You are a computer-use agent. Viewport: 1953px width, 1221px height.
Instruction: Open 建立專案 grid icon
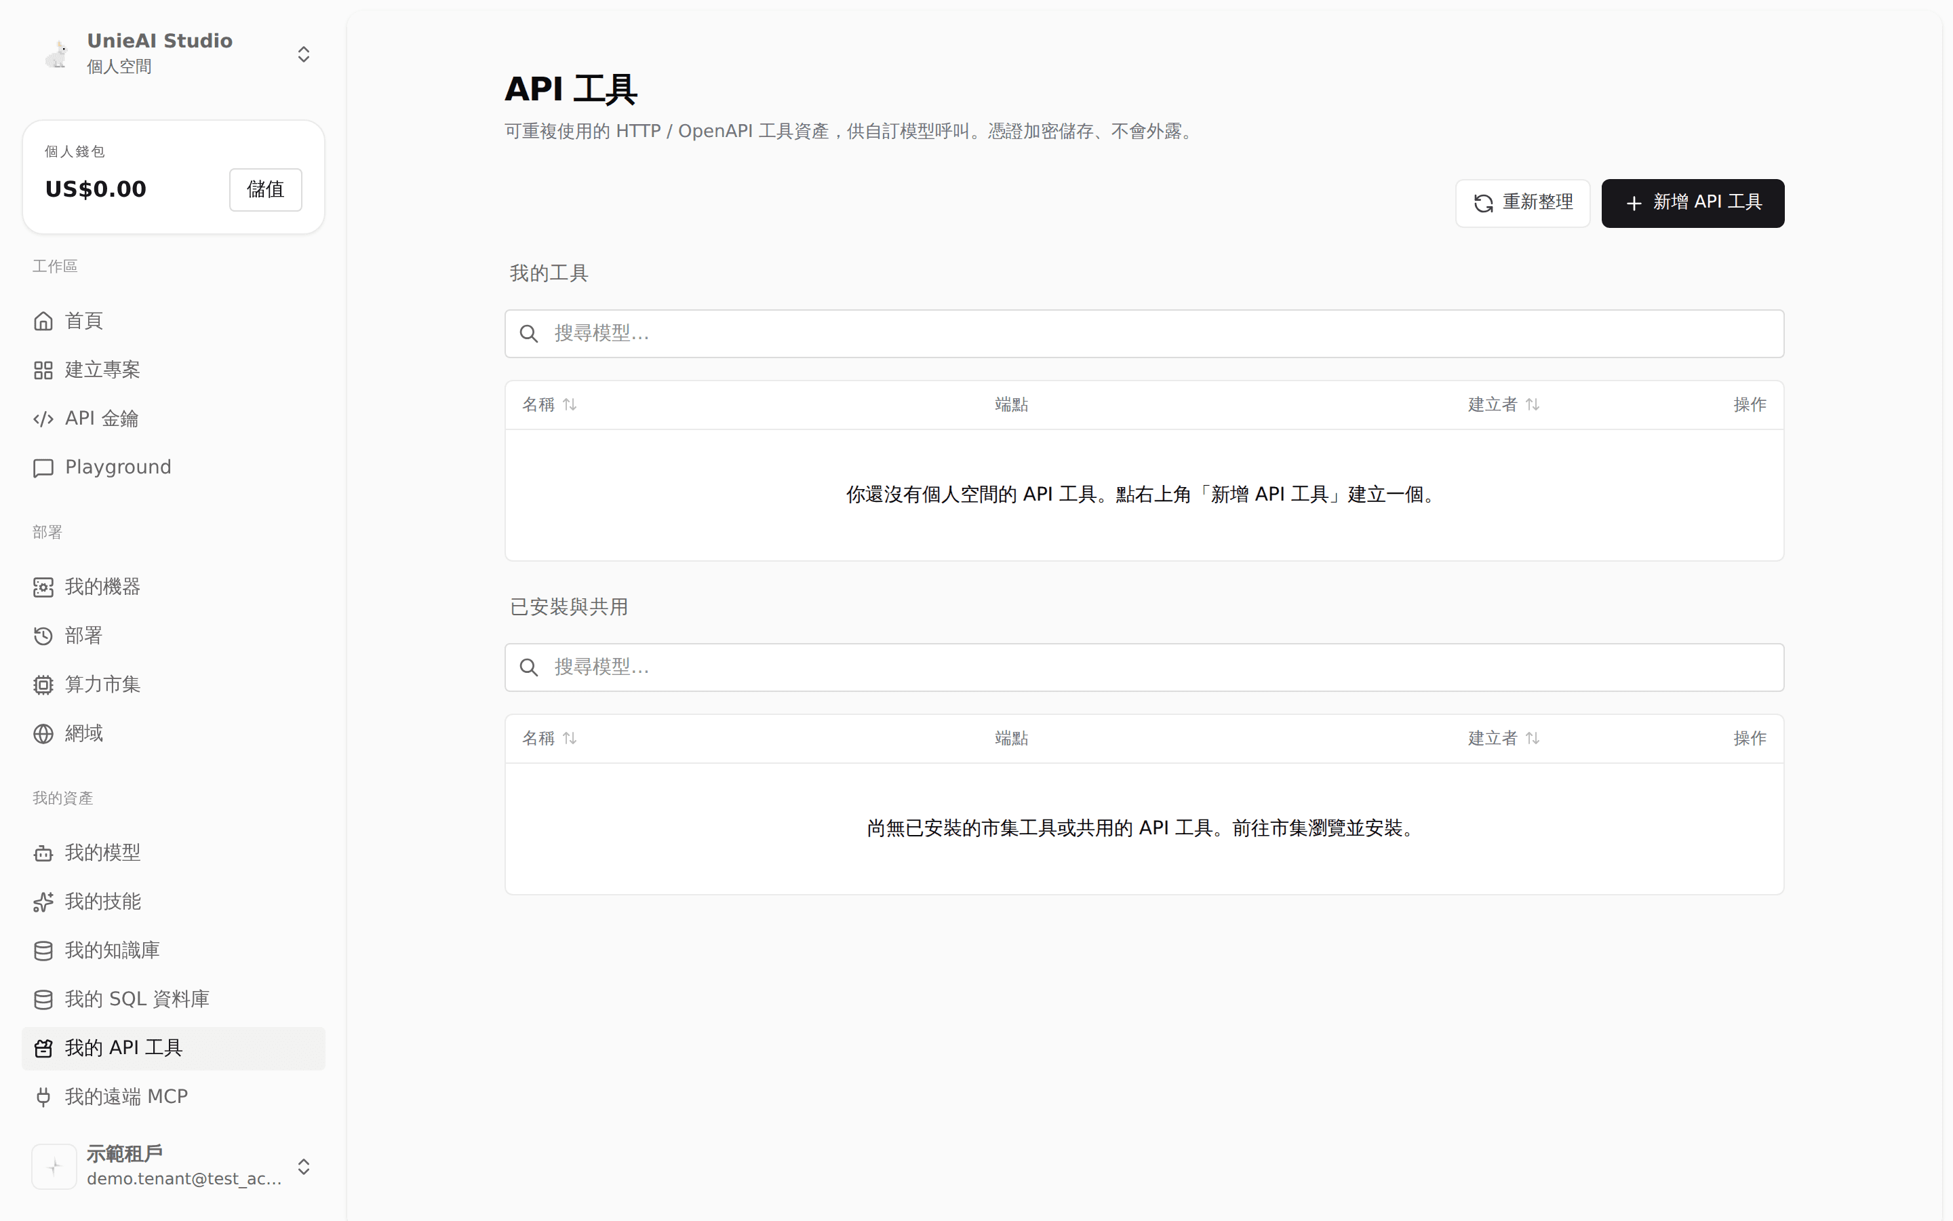click(x=43, y=370)
